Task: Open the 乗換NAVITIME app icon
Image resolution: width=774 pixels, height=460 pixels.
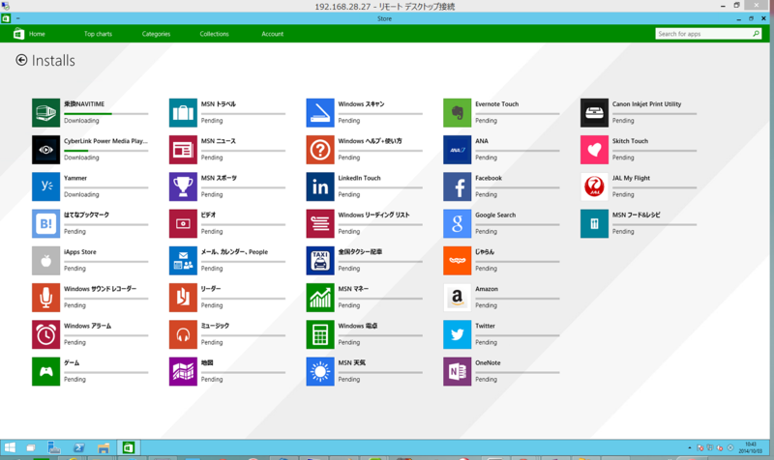Action: 45,113
